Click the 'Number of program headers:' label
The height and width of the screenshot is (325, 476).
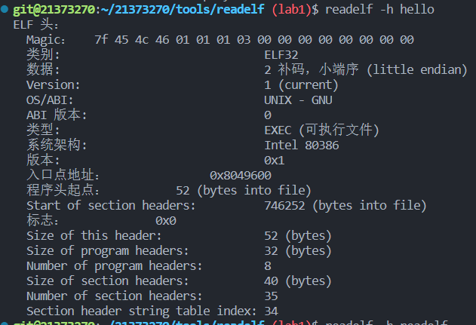(x=114, y=266)
